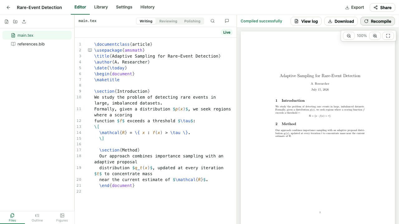Go back using the arrow icon
Image resolution: width=399 pixels, height=224 pixels.
(8, 7)
